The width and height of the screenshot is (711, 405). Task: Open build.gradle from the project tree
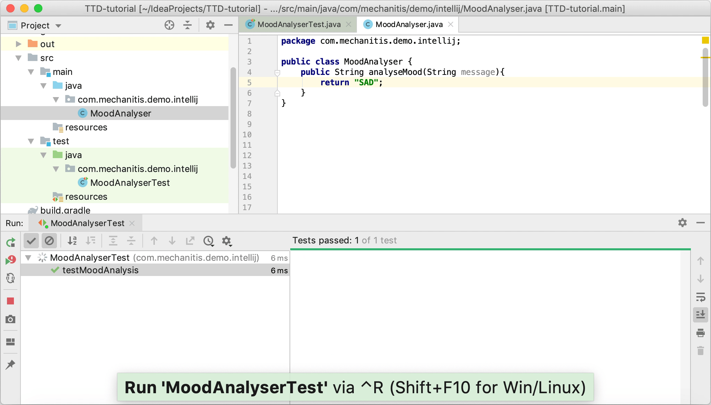(x=65, y=209)
